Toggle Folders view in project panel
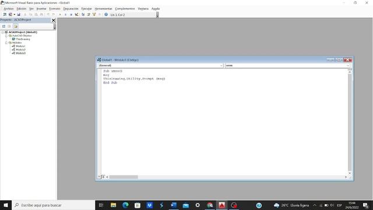373x210 pixels. (x=16, y=26)
